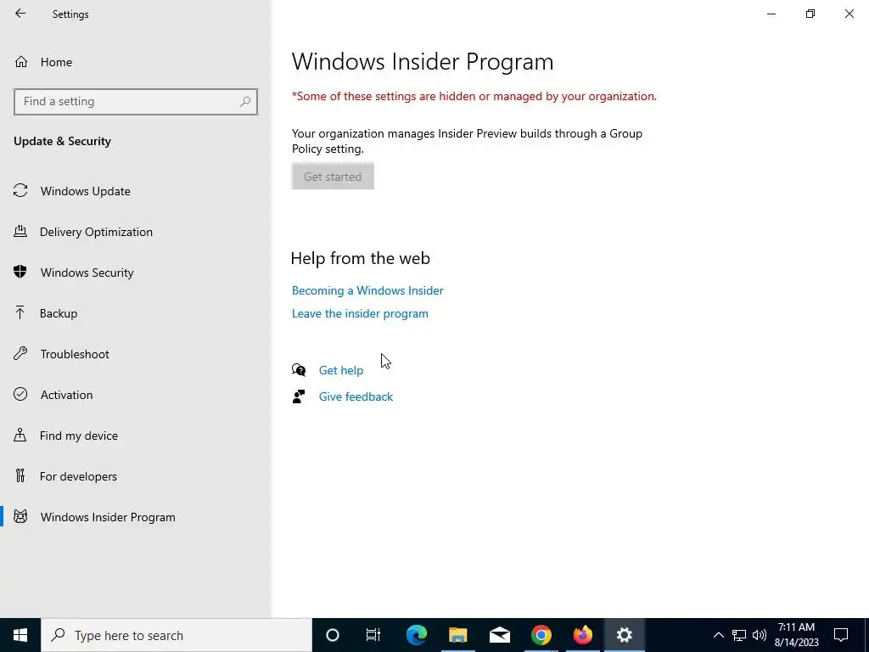The image size is (869, 652).
Task: Select the Troubleshoot wrench icon
Action: 20,353
